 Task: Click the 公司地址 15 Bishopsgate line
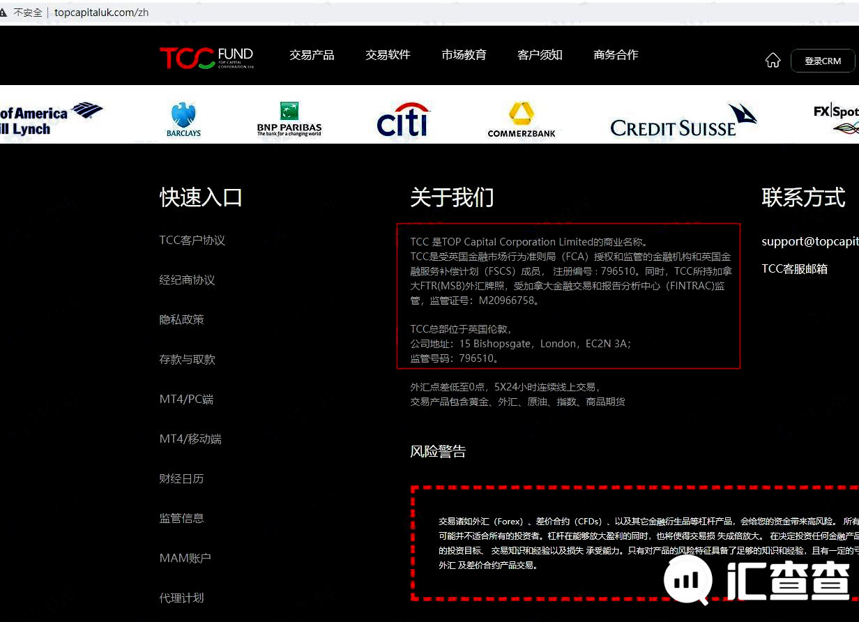(x=521, y=344)
